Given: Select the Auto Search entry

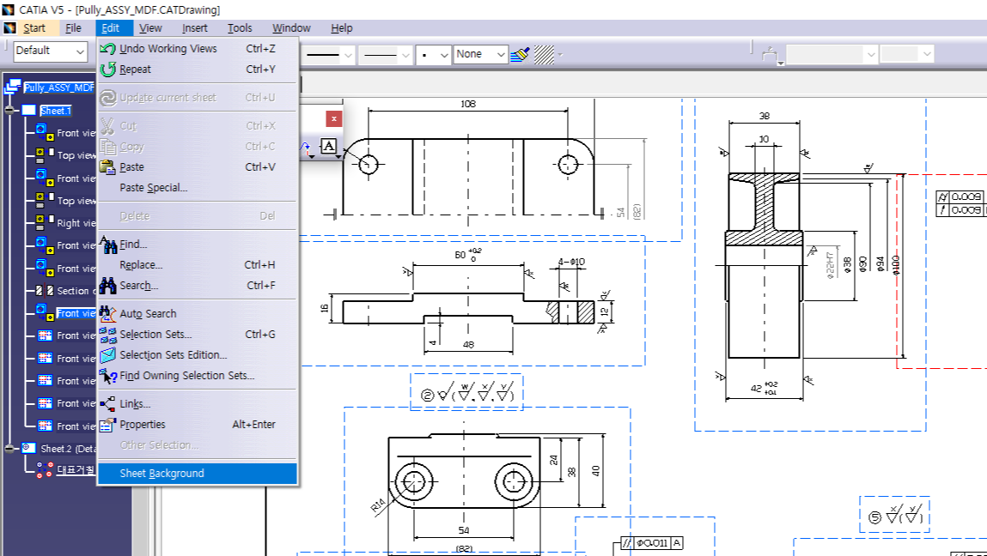Looking at the screenshot, I should (197, 313).
